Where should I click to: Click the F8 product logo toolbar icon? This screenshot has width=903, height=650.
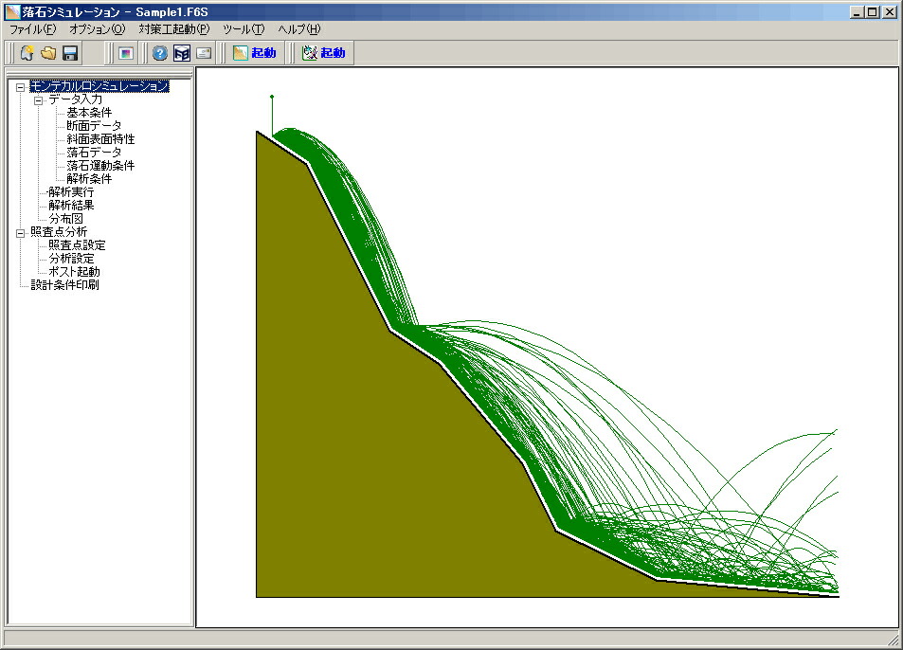coord(182,53)
